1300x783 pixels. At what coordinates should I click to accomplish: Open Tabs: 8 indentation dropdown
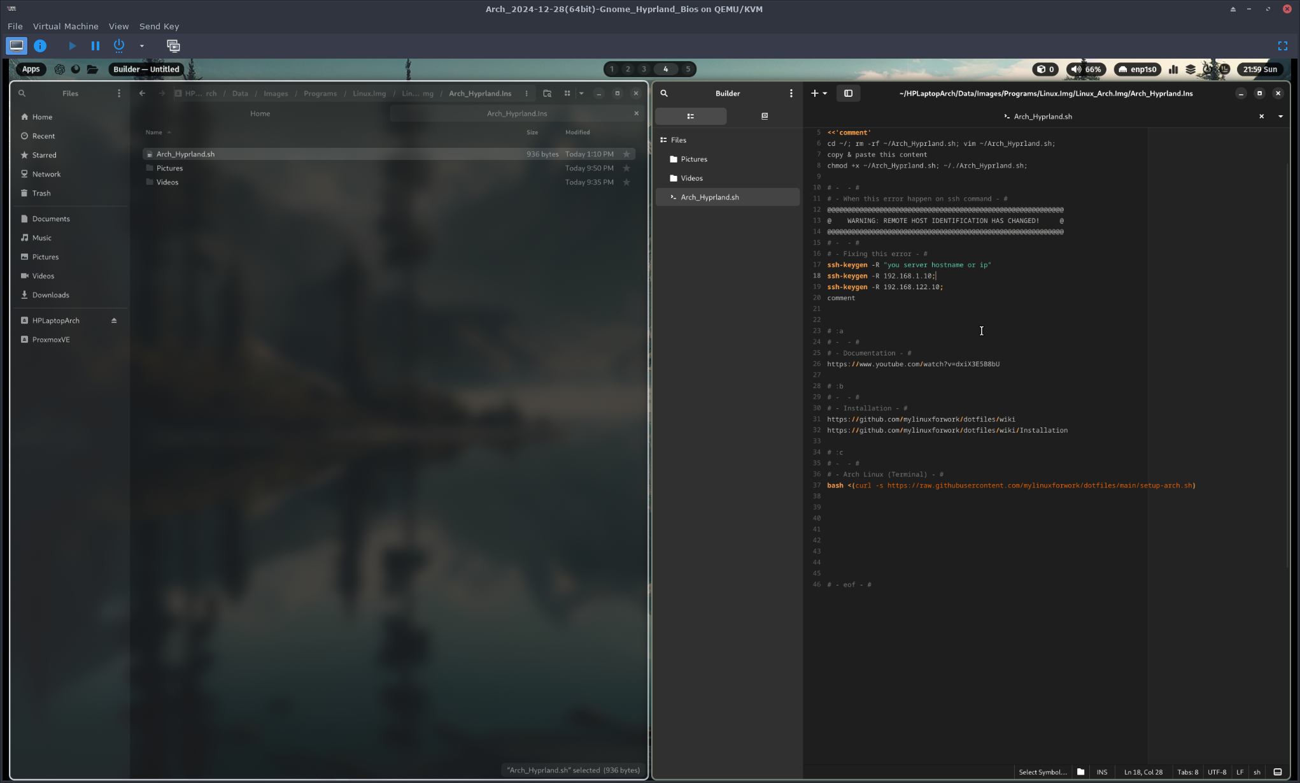1187,772
